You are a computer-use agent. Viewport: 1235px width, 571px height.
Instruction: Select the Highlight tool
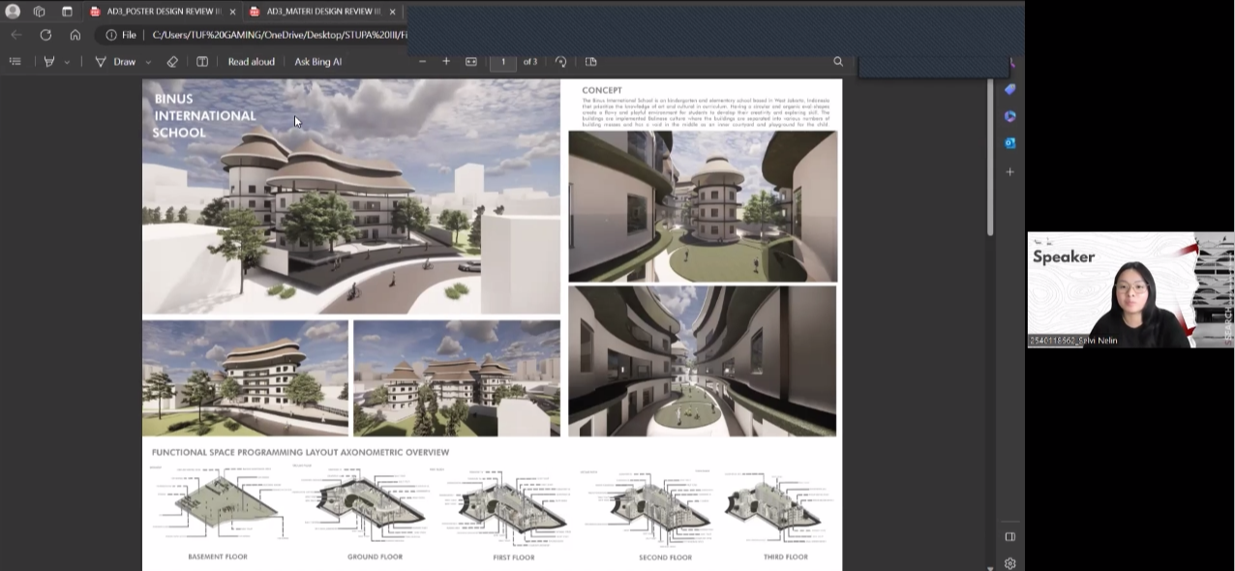[49, 61]
